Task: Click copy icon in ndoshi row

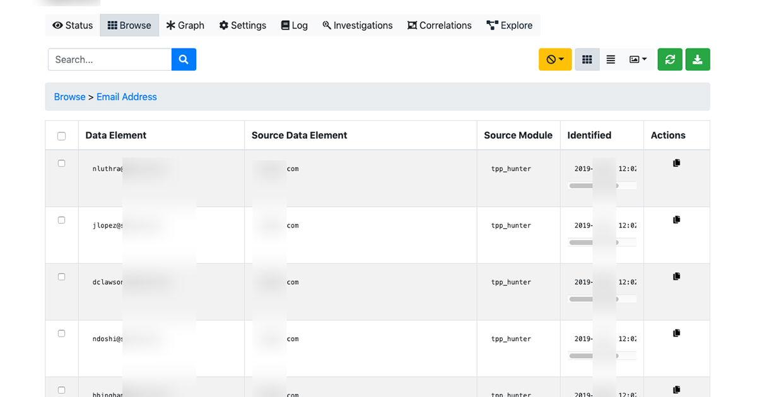Action: point(676,333)
